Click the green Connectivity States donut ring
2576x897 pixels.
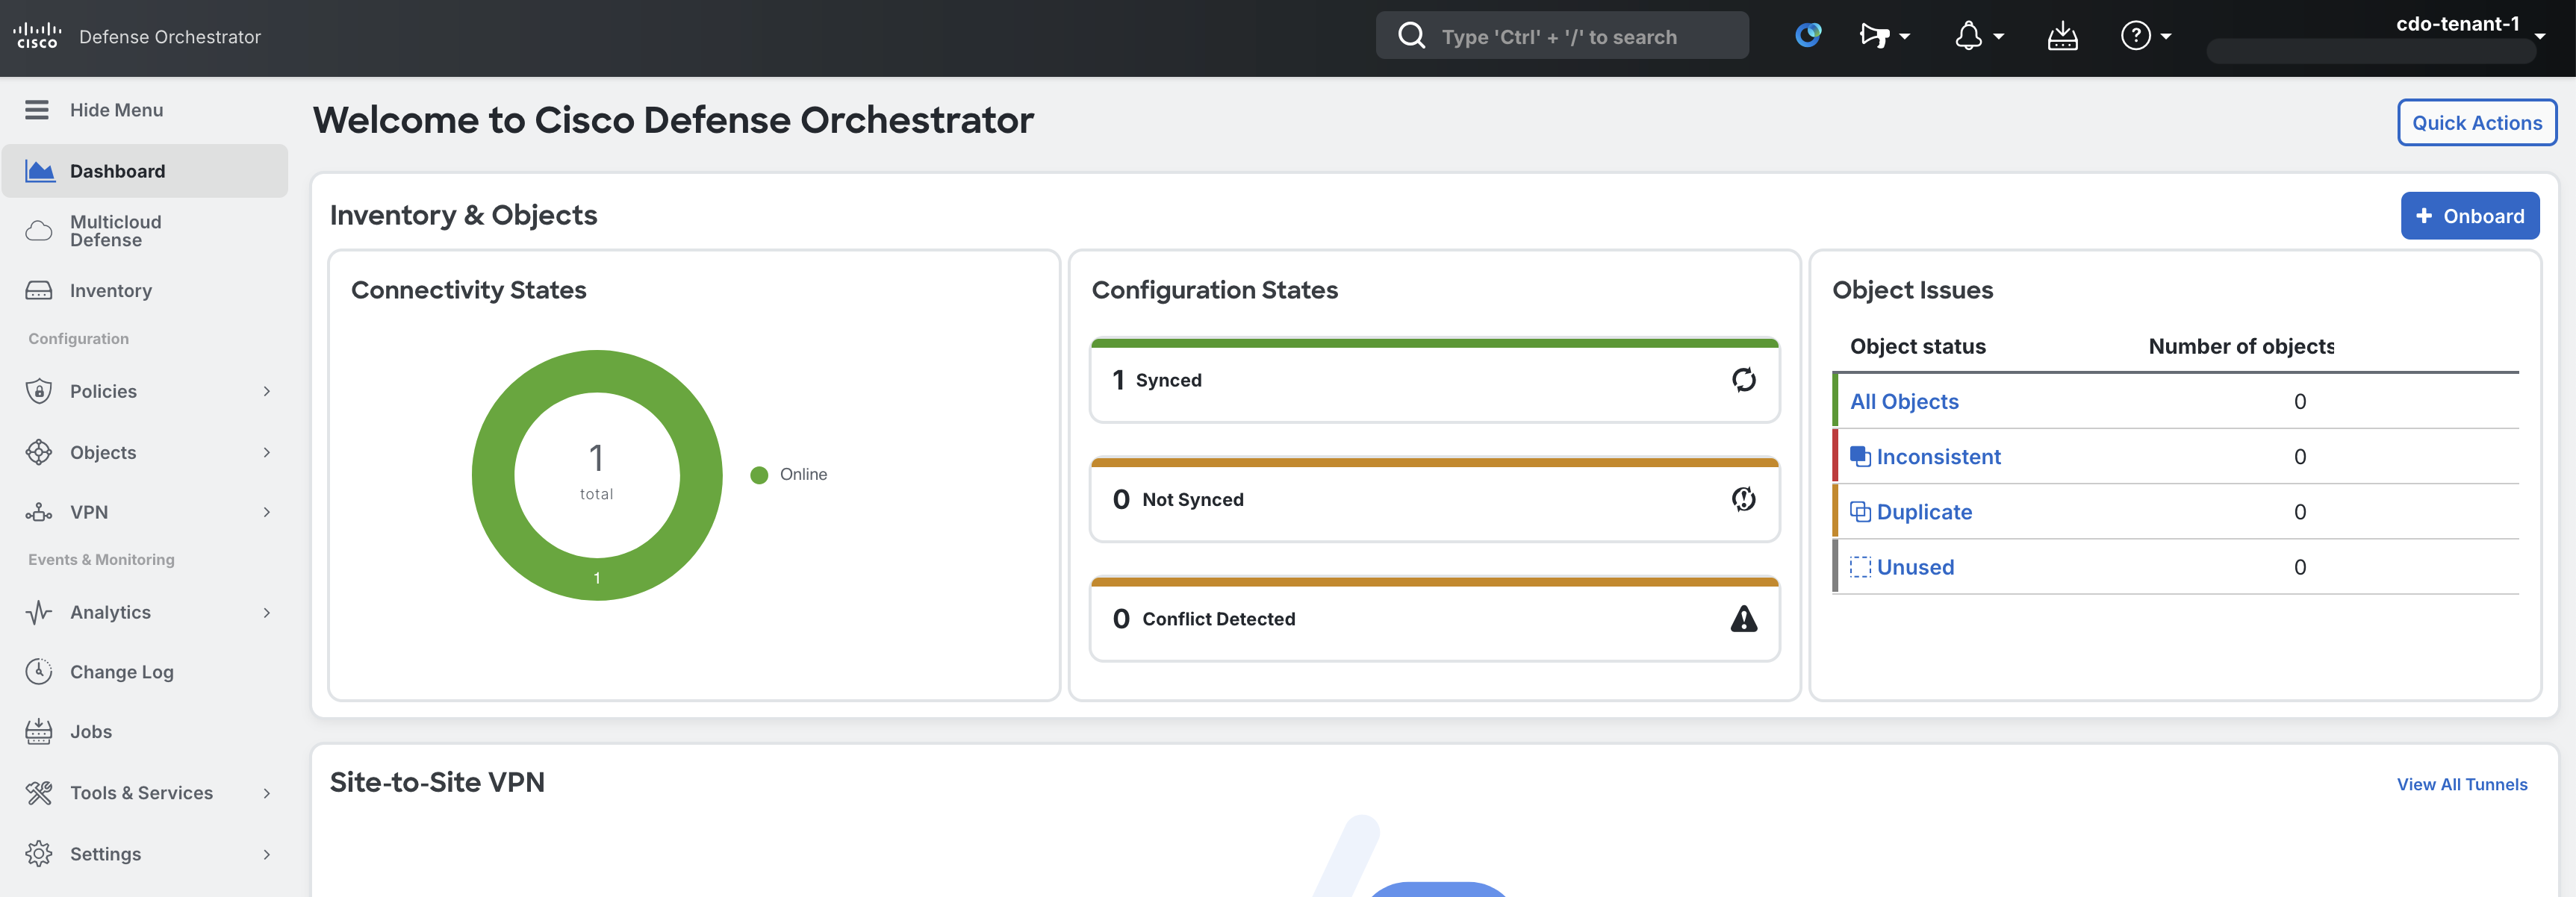pyautogui.click(x=492, y=475)
